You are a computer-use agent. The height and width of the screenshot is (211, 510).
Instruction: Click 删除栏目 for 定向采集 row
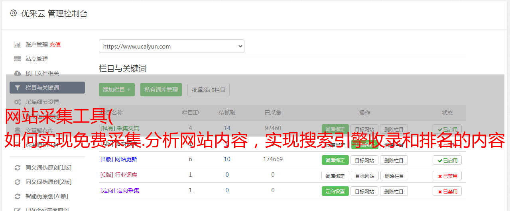click(394, 191)
